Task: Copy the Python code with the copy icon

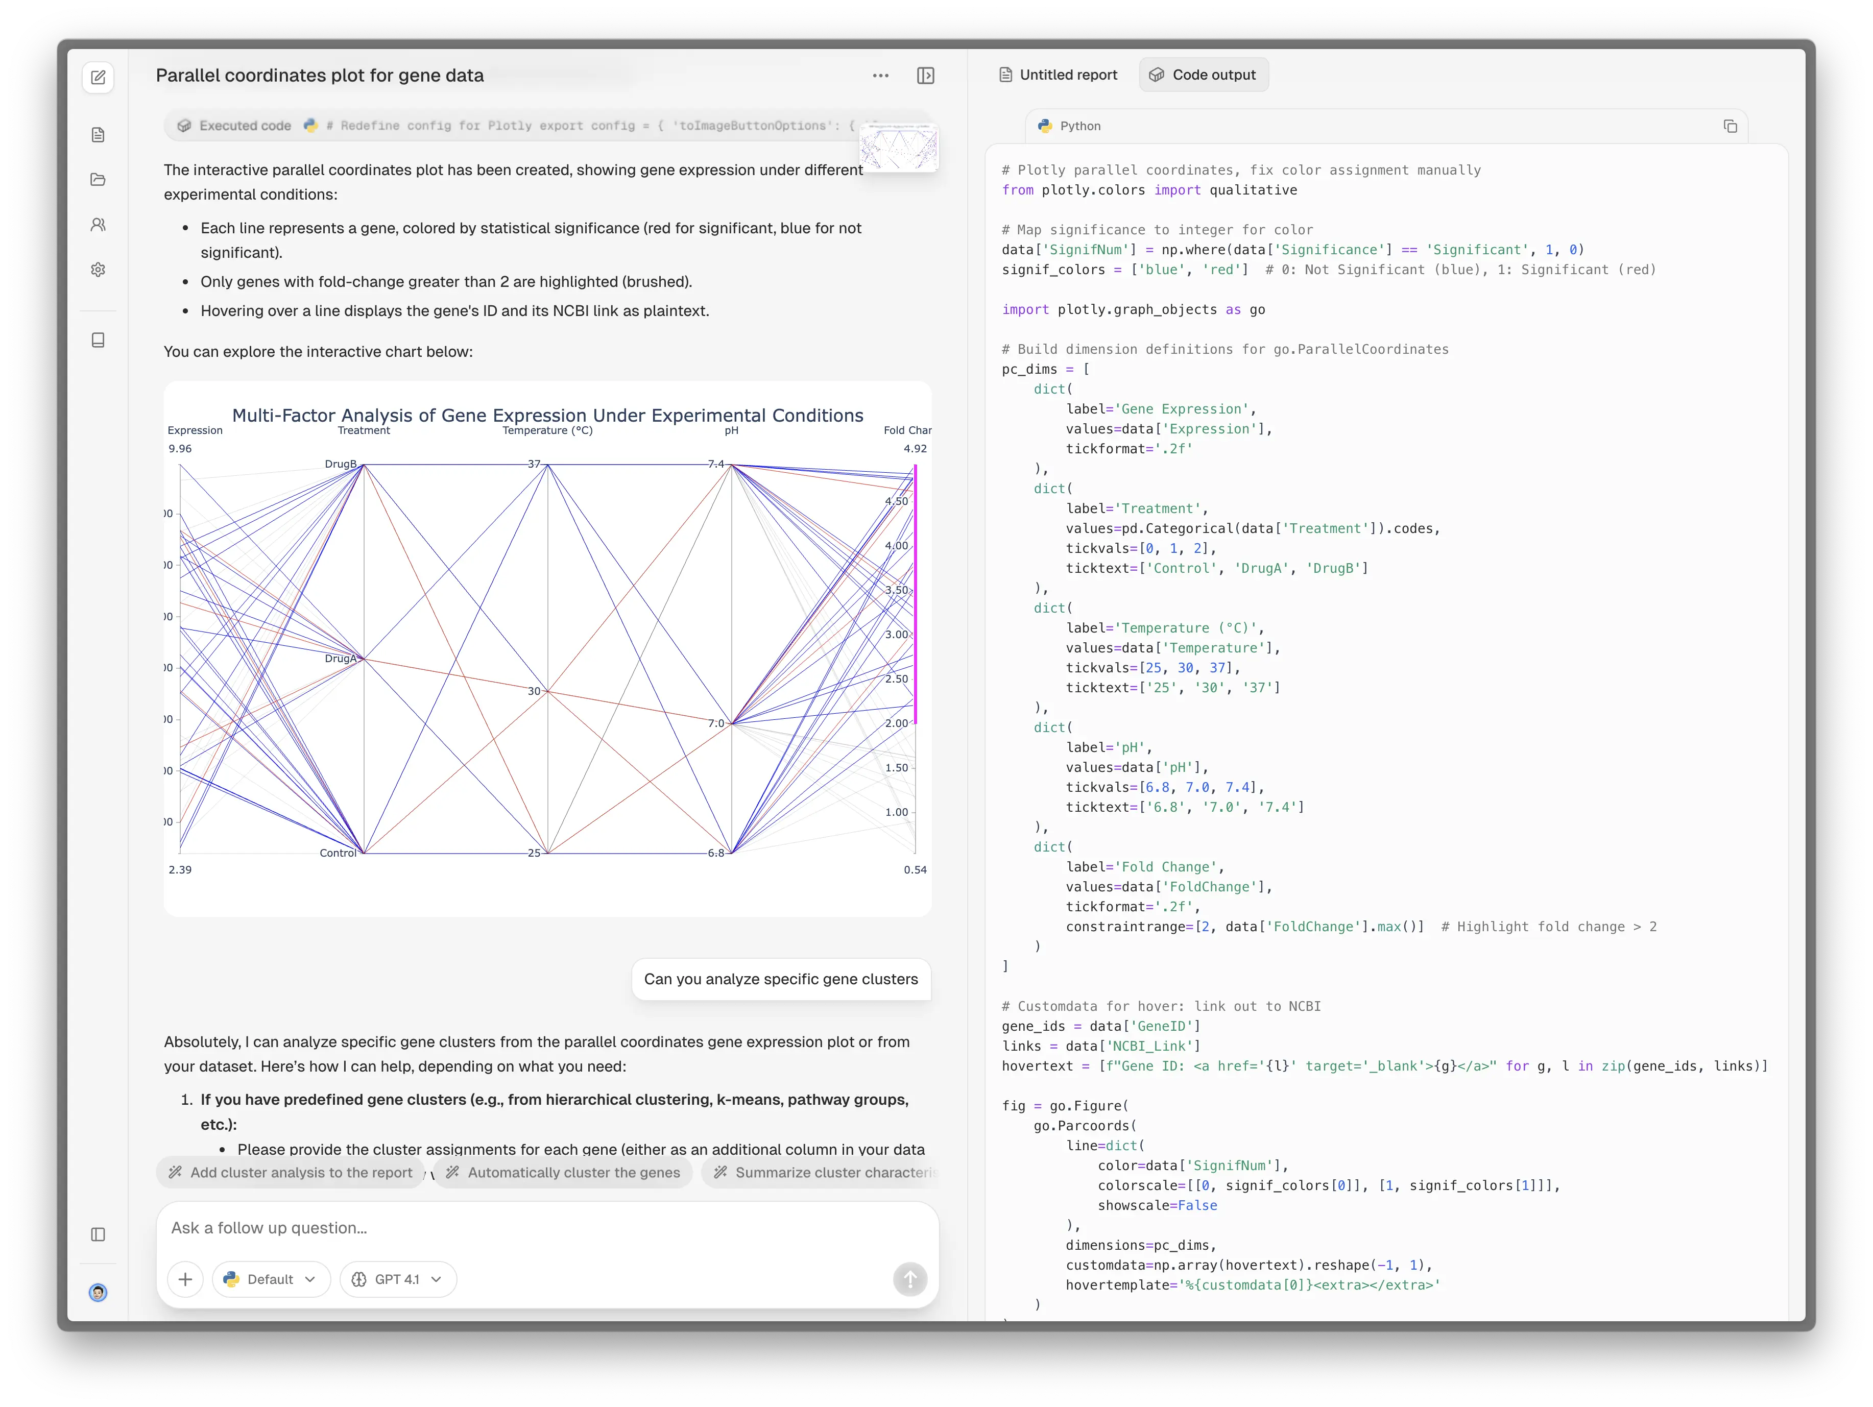Action: 1730,126
